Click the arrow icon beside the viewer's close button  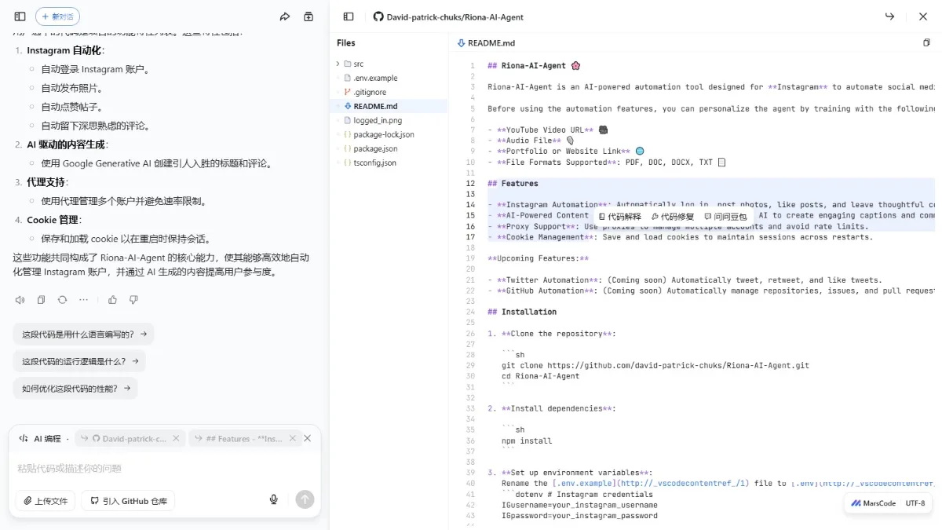(889, 16)
